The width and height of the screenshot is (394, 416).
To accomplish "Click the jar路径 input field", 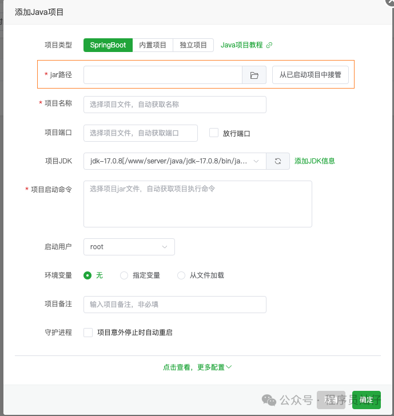I will (x=163, y=75).
